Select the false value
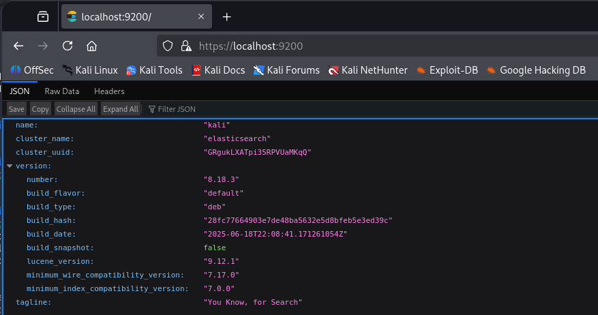 215,248
